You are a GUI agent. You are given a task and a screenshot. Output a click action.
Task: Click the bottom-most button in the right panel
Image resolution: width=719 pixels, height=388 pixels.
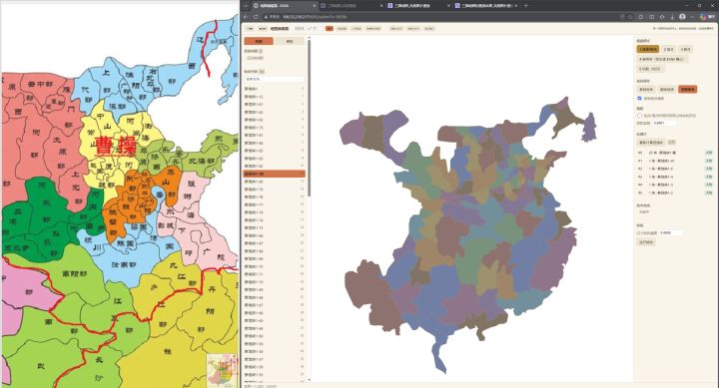(x=646, y=241)
